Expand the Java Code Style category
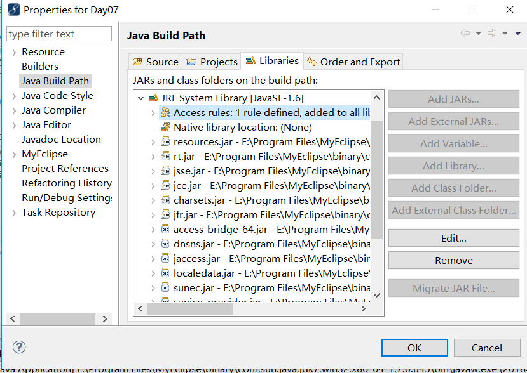 [14, 96]
